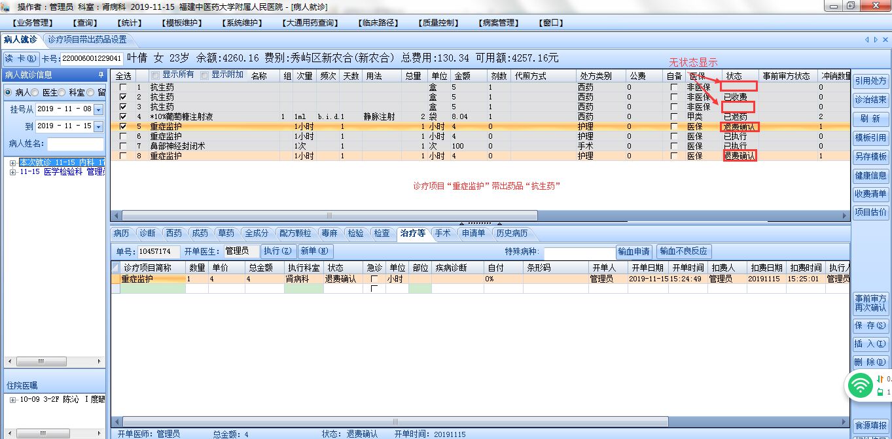The image size is (892, 439).
Task: Switch to the 检验 tab
Action: (356, 233)
